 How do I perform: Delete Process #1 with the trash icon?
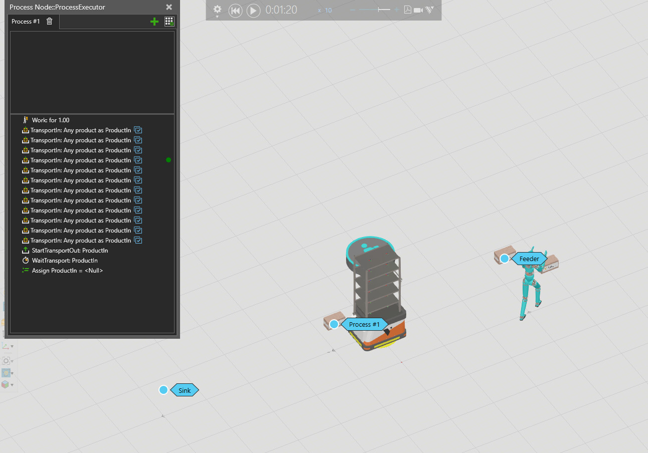click(49, 21)
